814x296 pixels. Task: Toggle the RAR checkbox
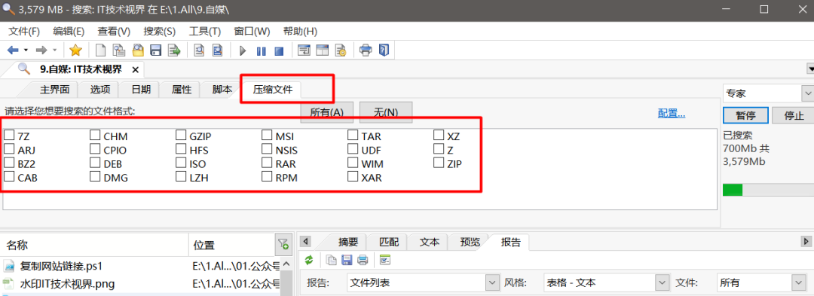point(267,163)
